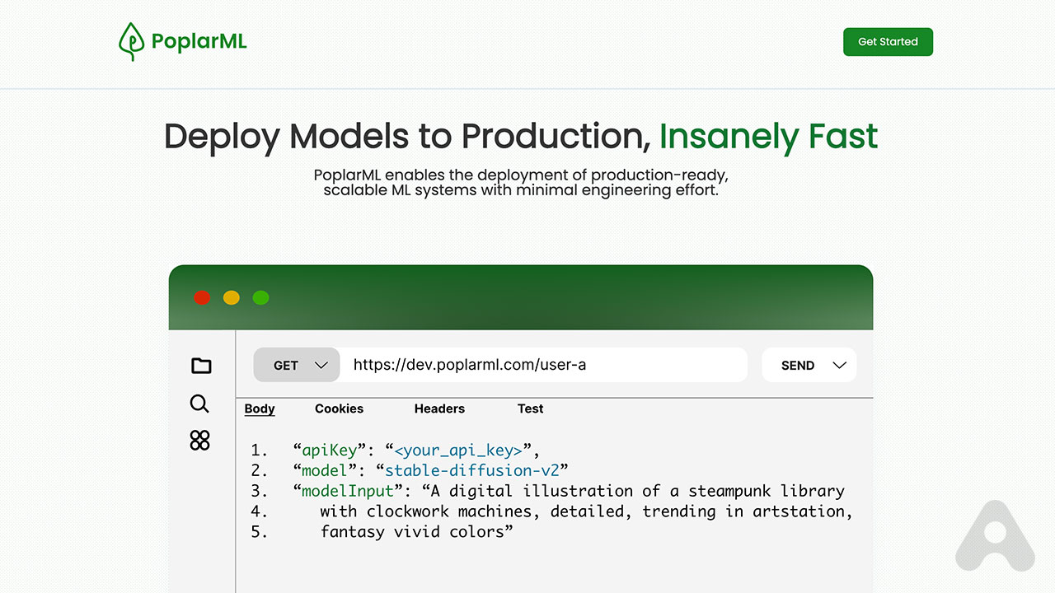Switch to the Headers tab

[439, 409]
